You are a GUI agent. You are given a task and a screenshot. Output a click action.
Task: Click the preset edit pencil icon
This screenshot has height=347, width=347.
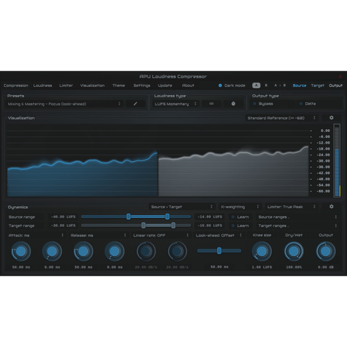pos(135,104)
